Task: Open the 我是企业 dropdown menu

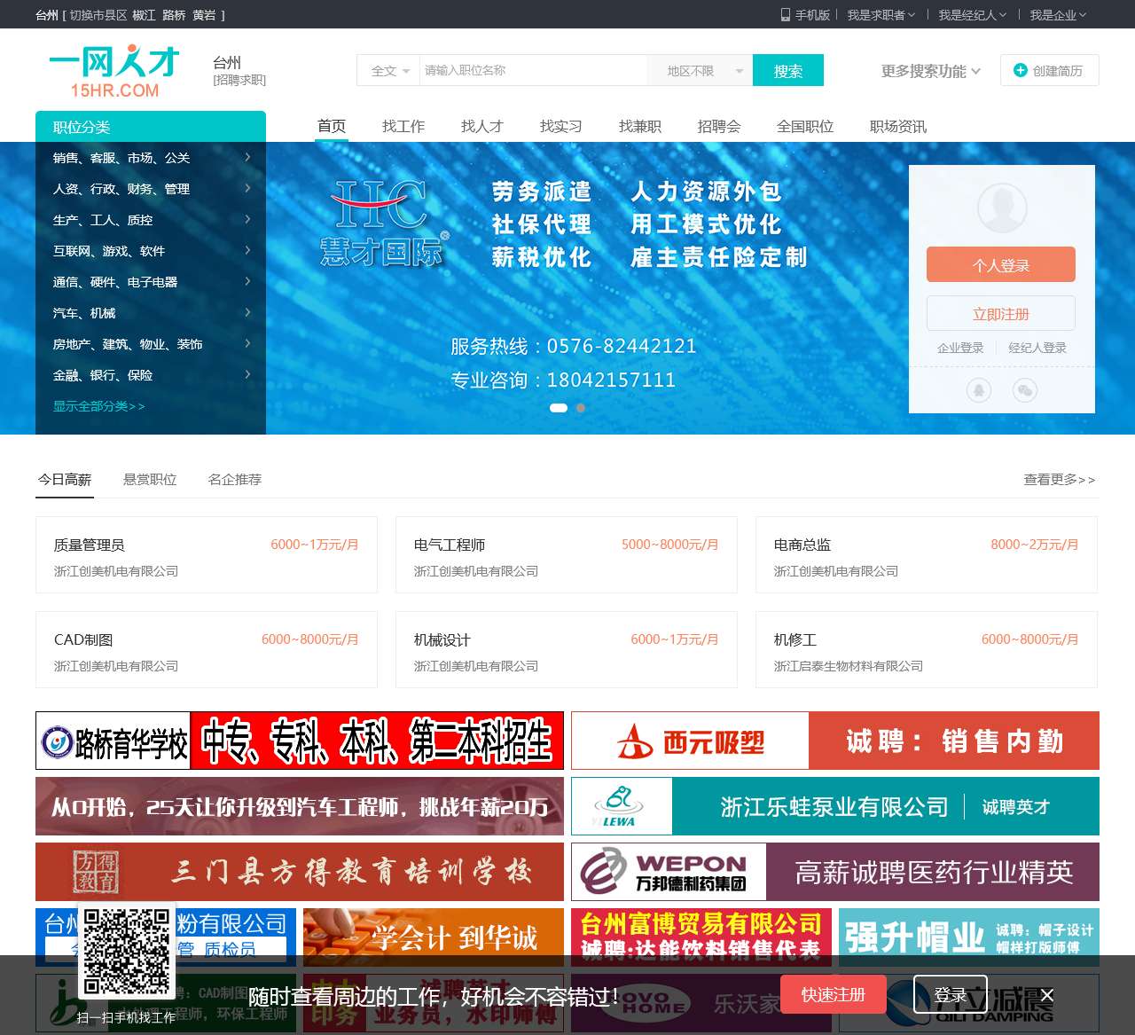Action: pyautogui.click(x=1057, y=15)
